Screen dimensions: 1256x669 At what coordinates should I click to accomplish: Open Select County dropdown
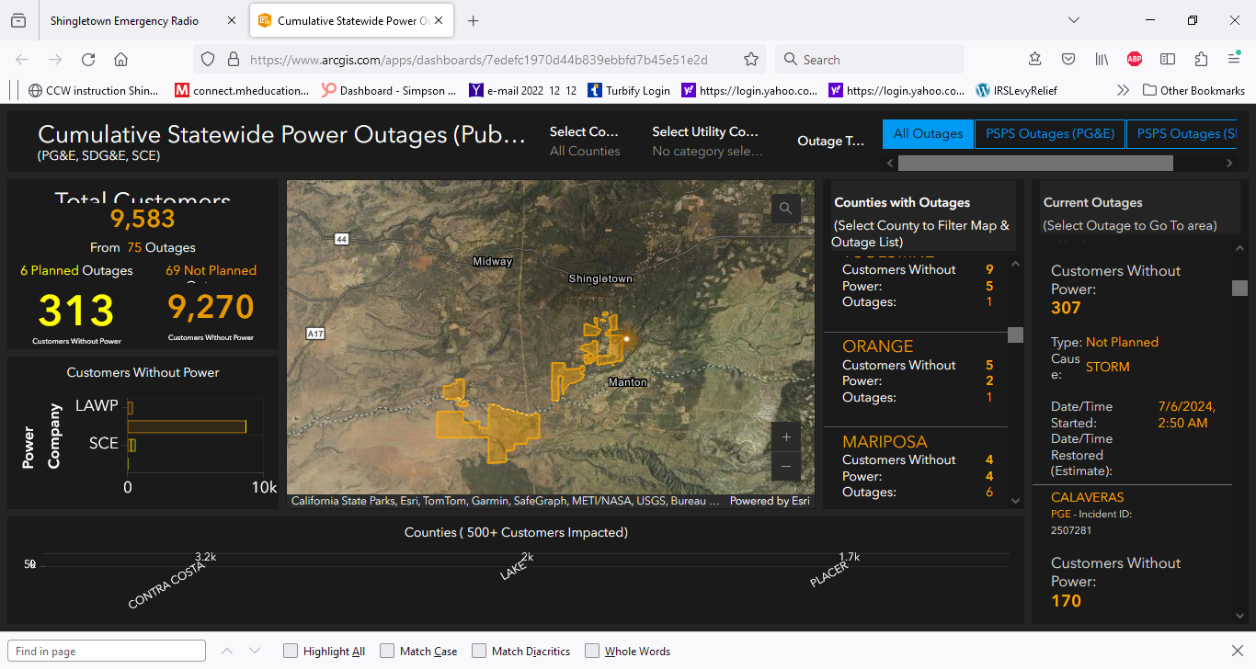[x=585, y=141]
